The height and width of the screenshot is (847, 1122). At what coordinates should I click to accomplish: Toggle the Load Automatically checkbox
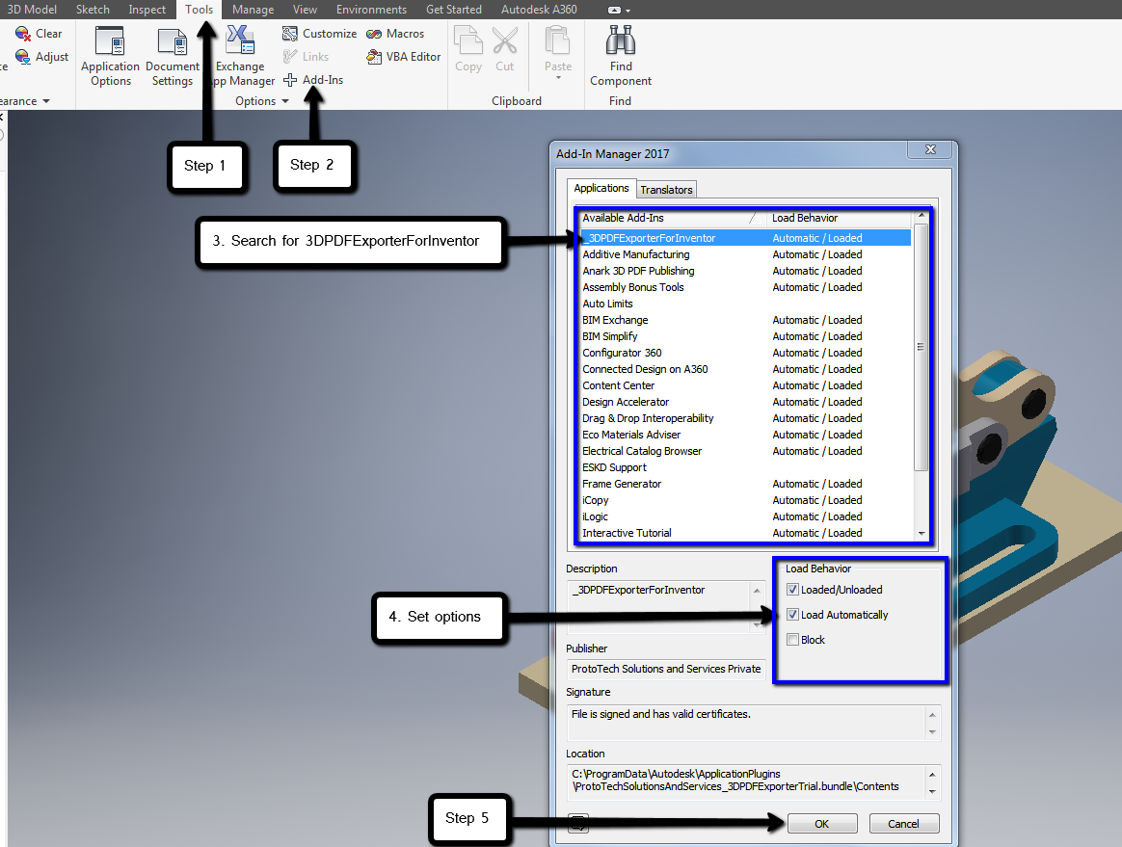click(x=792, y=615)
